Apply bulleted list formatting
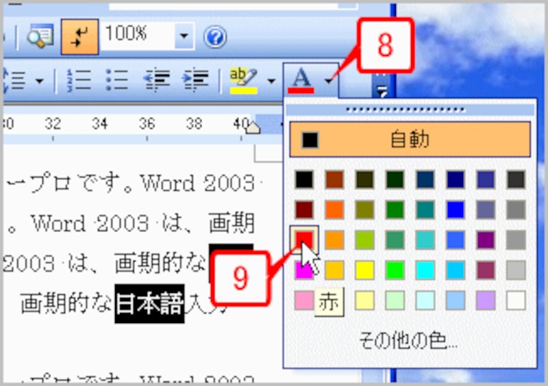Viewport: 548px width, 386px height. 117,80
